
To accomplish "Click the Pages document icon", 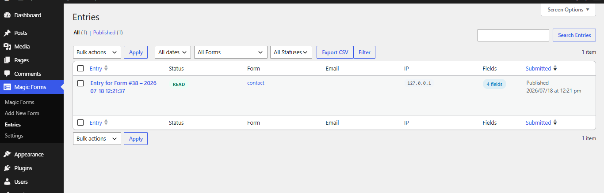I will (7, 60).
